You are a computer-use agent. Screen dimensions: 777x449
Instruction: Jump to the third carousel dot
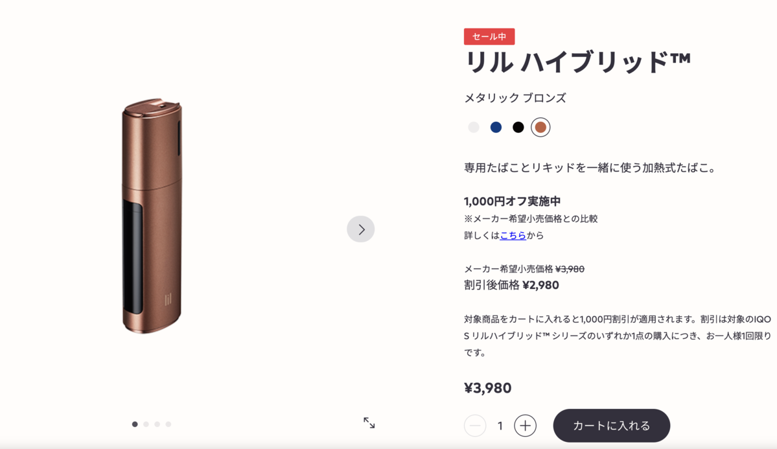[157, 424]
